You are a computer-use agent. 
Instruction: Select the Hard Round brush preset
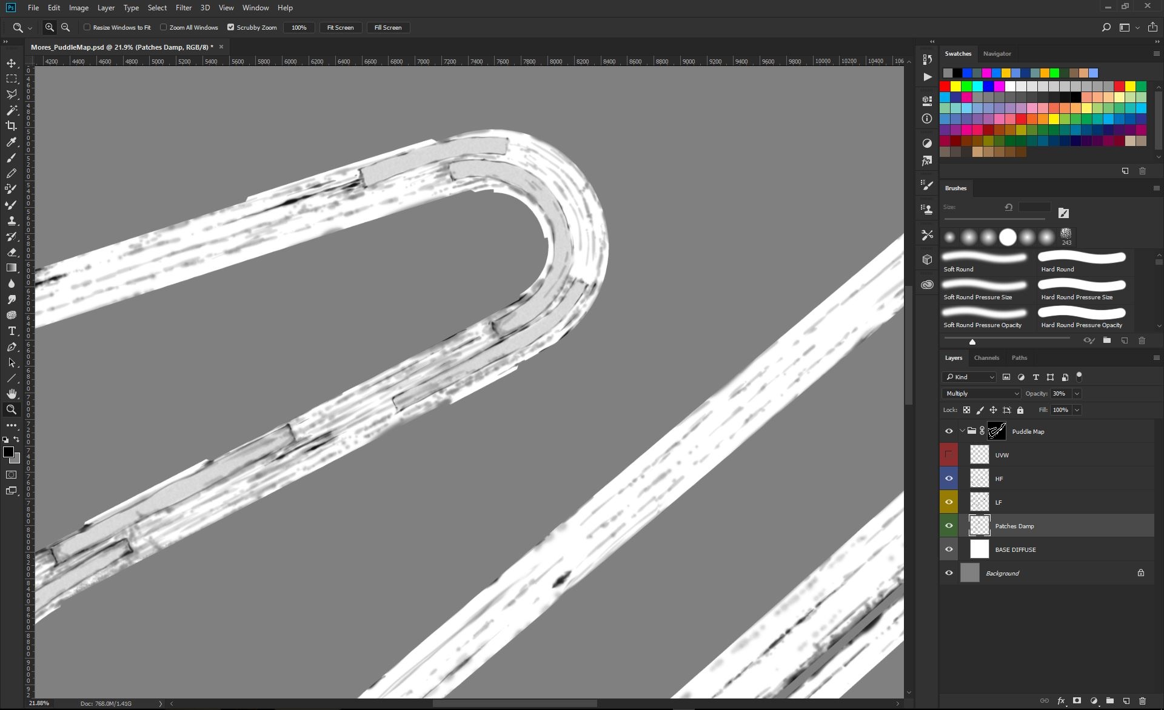1083,262
